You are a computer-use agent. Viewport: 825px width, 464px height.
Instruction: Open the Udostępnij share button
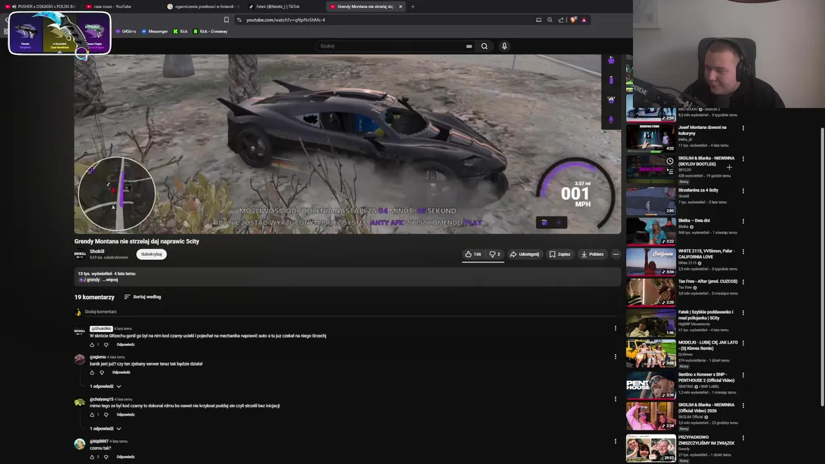pyautogui.click(x=525, y=254)
